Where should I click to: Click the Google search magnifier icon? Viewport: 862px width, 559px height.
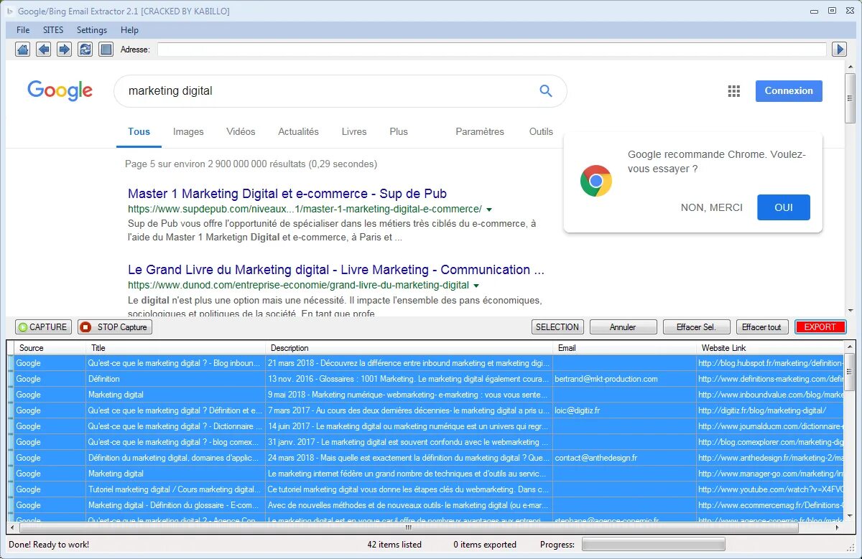pos(546,91)
